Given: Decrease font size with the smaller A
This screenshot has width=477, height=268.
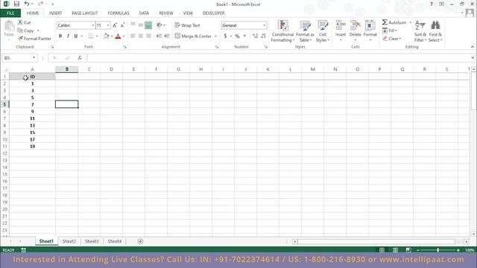Looking at the screenshot, I should pyautogui.click(x=122, y=25).
